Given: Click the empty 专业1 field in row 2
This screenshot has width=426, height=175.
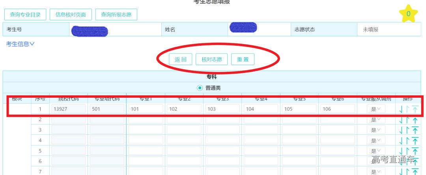Looking at the screenshot, I should pyautogui.click(x=146, y=120).
